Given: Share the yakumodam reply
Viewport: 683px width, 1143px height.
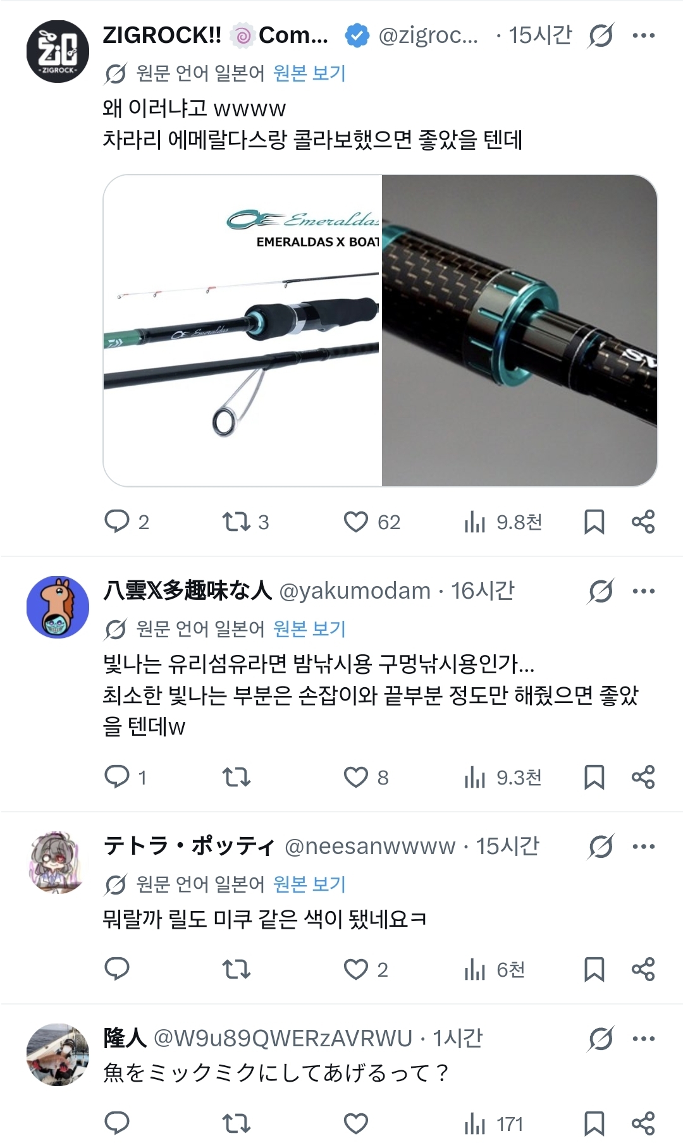Looking at the screenshot, I should (643, 777).
